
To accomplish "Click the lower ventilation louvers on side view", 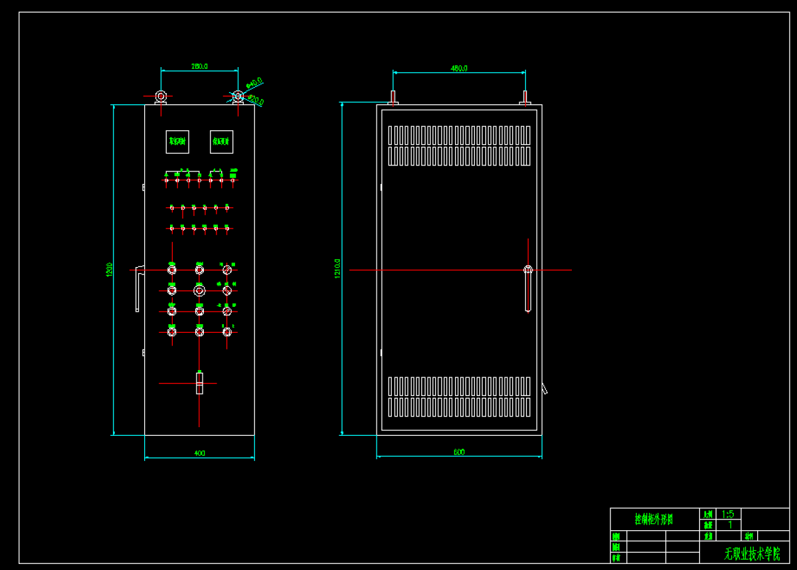I will coord(459,397).
